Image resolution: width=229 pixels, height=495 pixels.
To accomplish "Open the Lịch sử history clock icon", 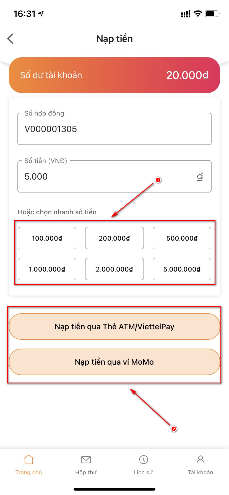I will (x=143, y=460).
